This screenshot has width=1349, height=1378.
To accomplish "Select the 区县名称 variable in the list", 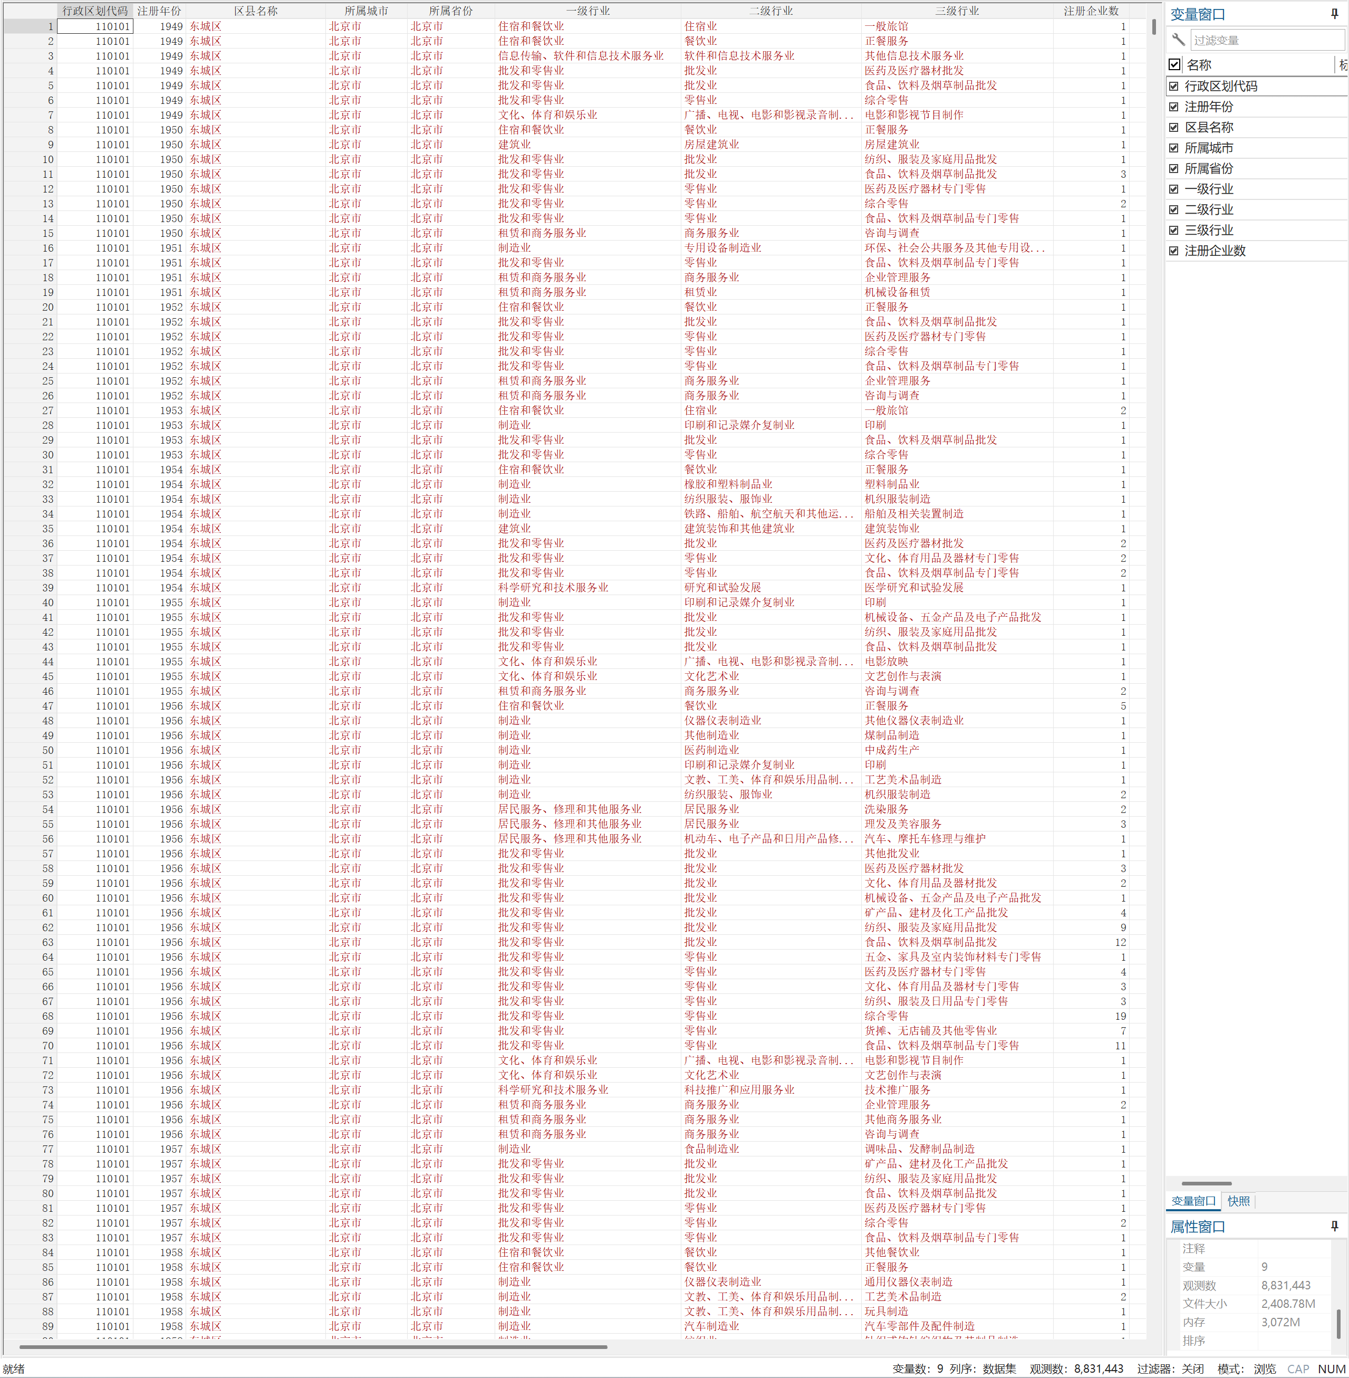I will pyautogui.click(x=1209, y=128).
